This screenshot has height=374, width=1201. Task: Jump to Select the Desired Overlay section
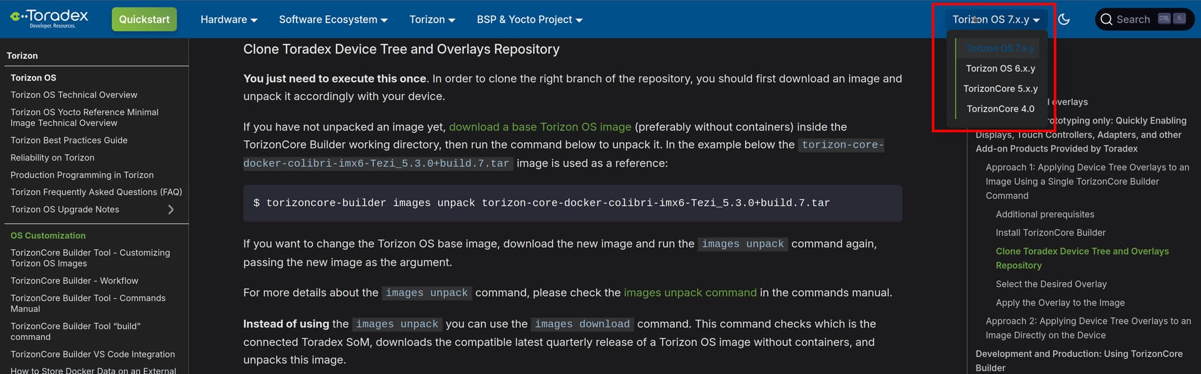[1051, 284]
